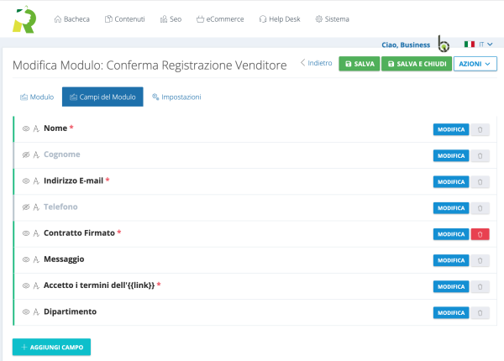
Task: Open the Modulo tab
Action: (37, 97)
